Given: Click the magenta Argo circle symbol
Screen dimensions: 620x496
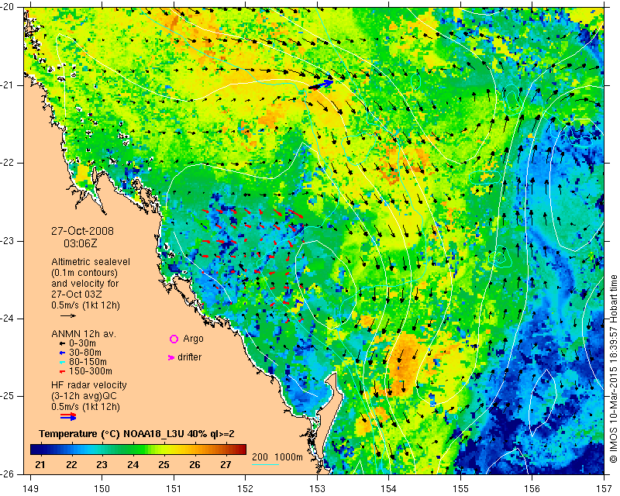Looking at the screenshot, I should (x=174, y=339).
